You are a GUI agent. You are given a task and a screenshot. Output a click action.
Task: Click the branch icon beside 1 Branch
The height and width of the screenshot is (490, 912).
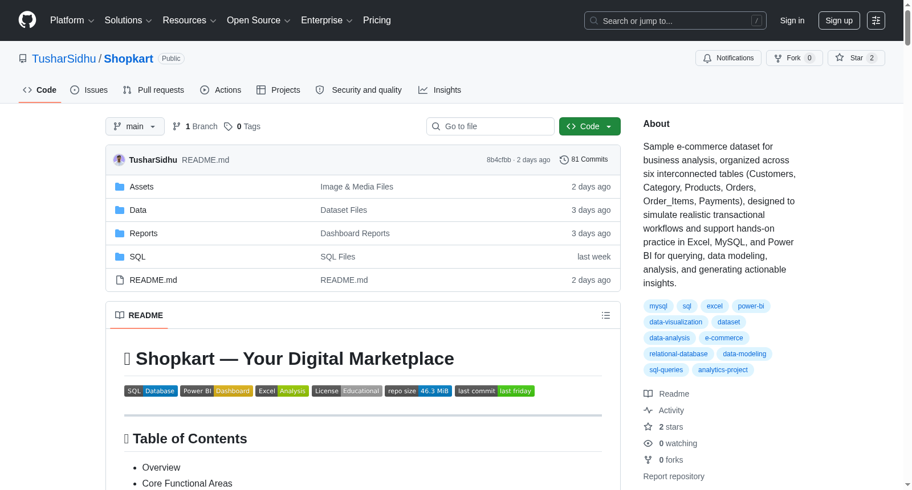pyautogui.click(x=177, y=126)
